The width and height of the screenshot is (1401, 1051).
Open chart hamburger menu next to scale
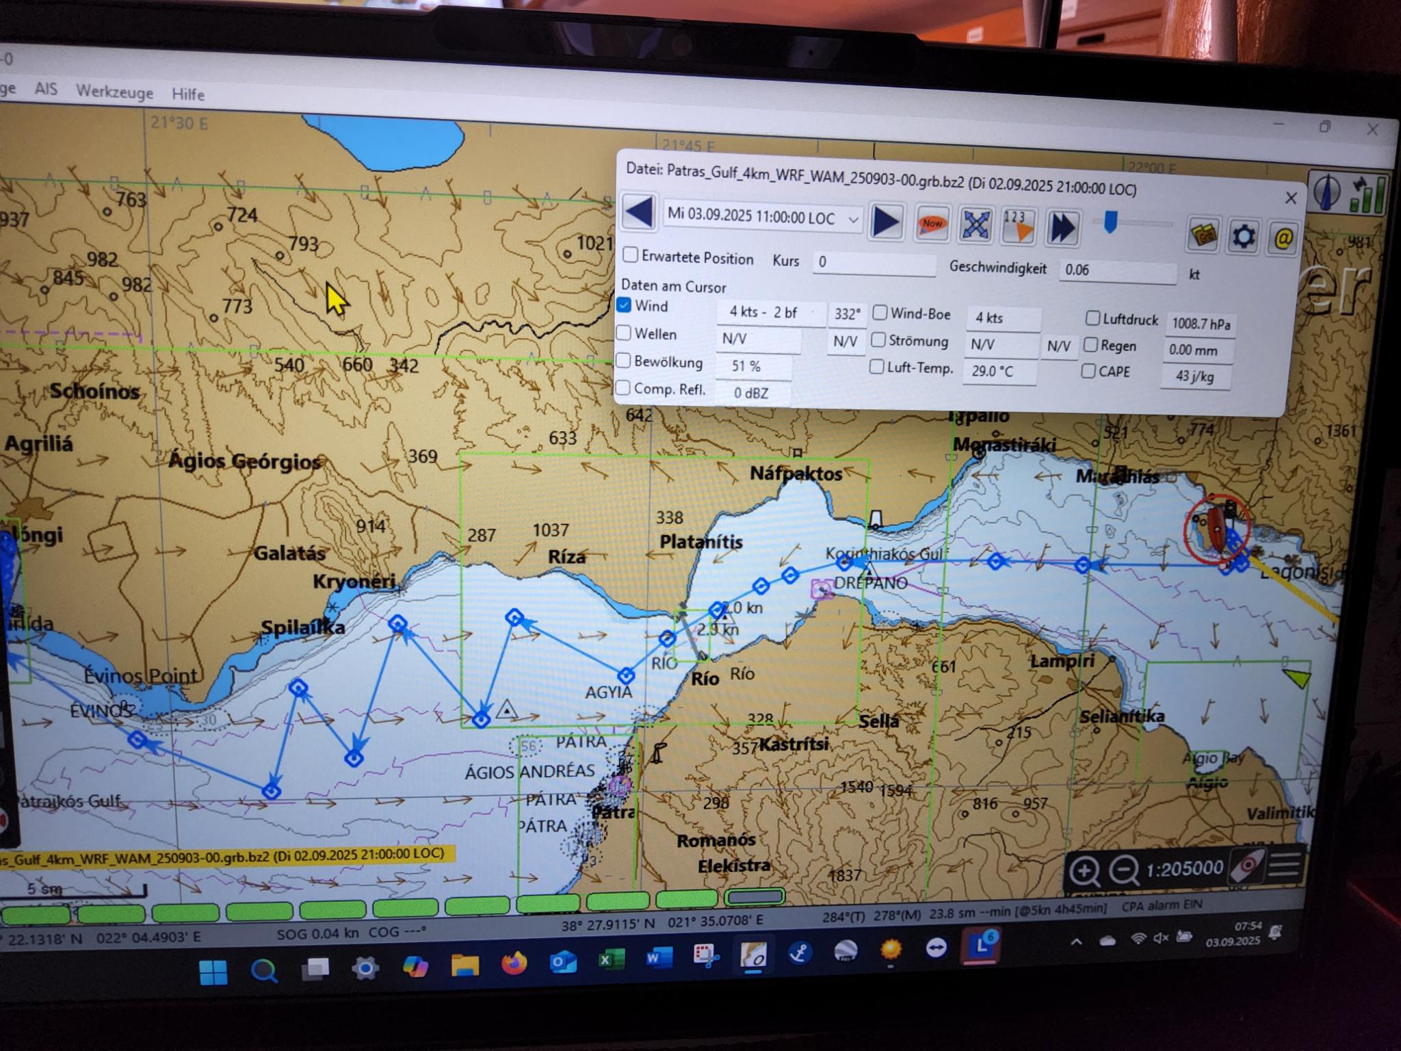[1284, 865]
